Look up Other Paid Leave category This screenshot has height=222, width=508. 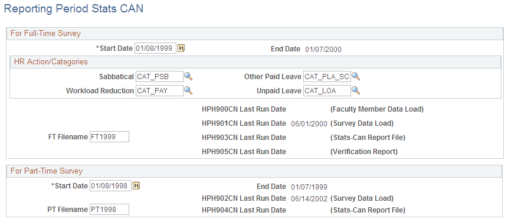(356, 77)
